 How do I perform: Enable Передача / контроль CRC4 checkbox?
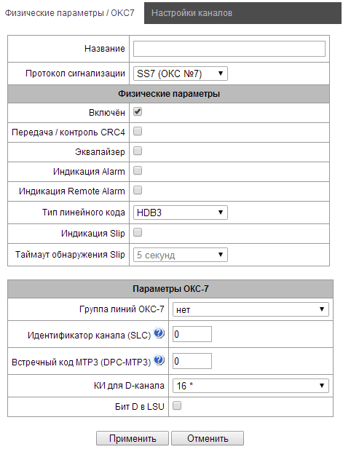[x=138, y=131]
